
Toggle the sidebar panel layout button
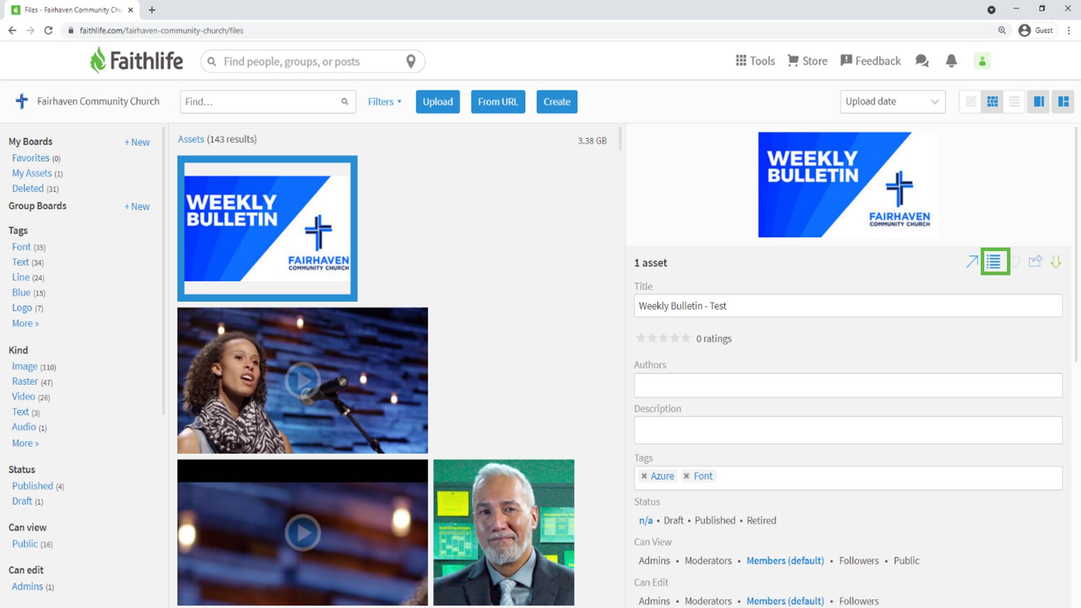coord(1039,102)
